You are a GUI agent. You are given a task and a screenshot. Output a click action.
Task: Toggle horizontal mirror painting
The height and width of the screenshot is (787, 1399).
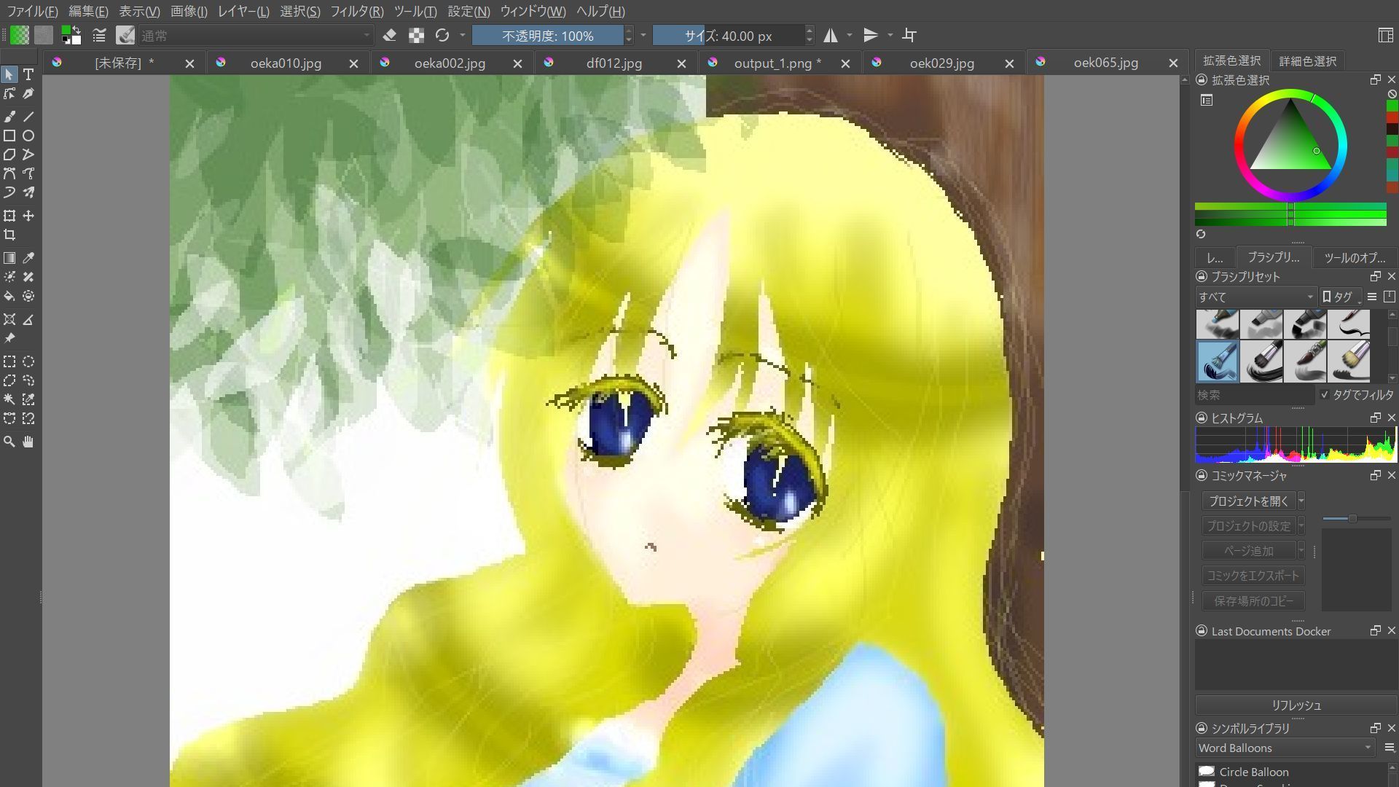pyautogui.click(x=831, y=35)
